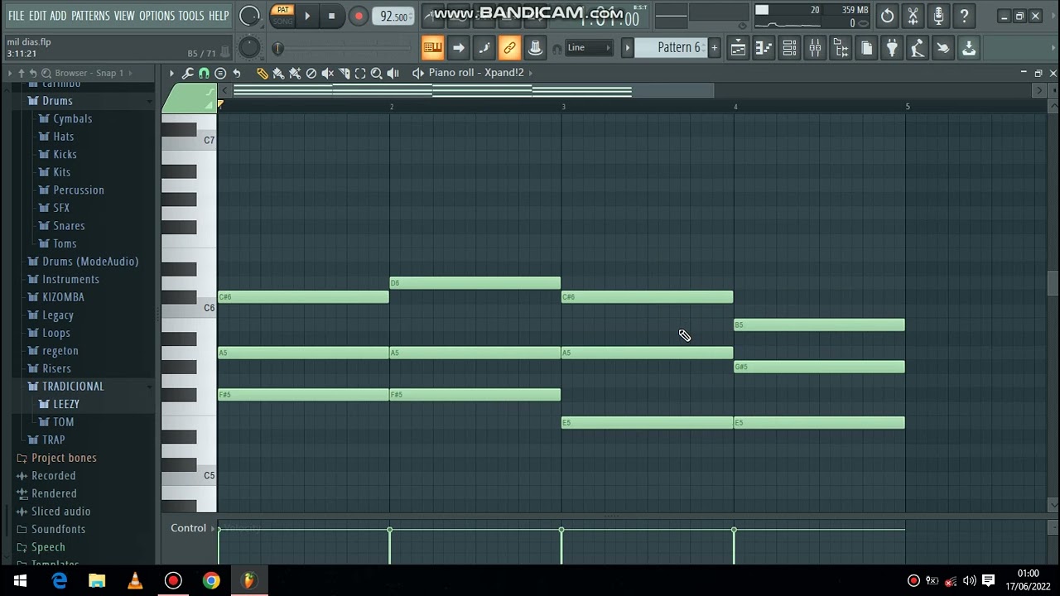This screenshot has width=1060, height=596.
Task: Click the 92.500 tempo field
Action: click(x=394, y=17)
